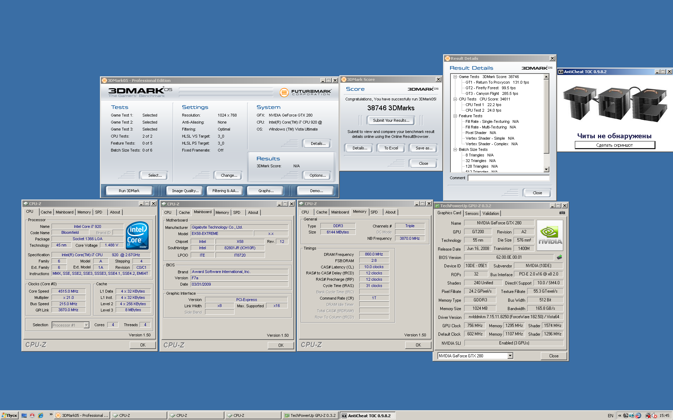Image resolution: width=673 pixels, height=420 pixels.
Task: Click Filtering & AA... button
Action: click(x=225, y=191)
